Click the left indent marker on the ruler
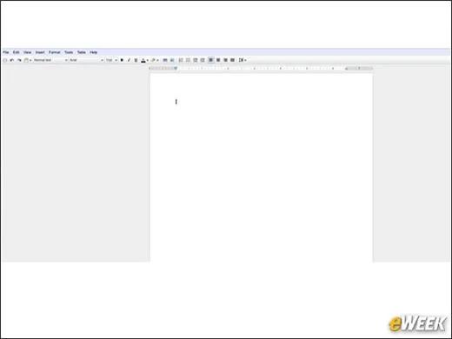This screenshot has height=339, width=452. (176, 68)
